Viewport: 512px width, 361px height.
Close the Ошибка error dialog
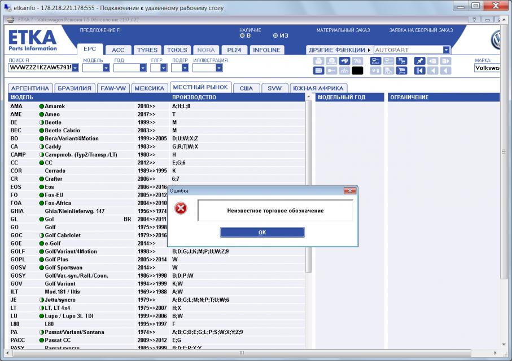pyautogui.click(x=350, y=190)
